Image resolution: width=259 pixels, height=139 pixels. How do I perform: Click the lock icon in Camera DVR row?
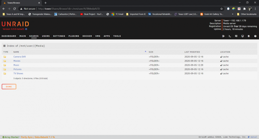pyautogui.click(x=221, y=57)
